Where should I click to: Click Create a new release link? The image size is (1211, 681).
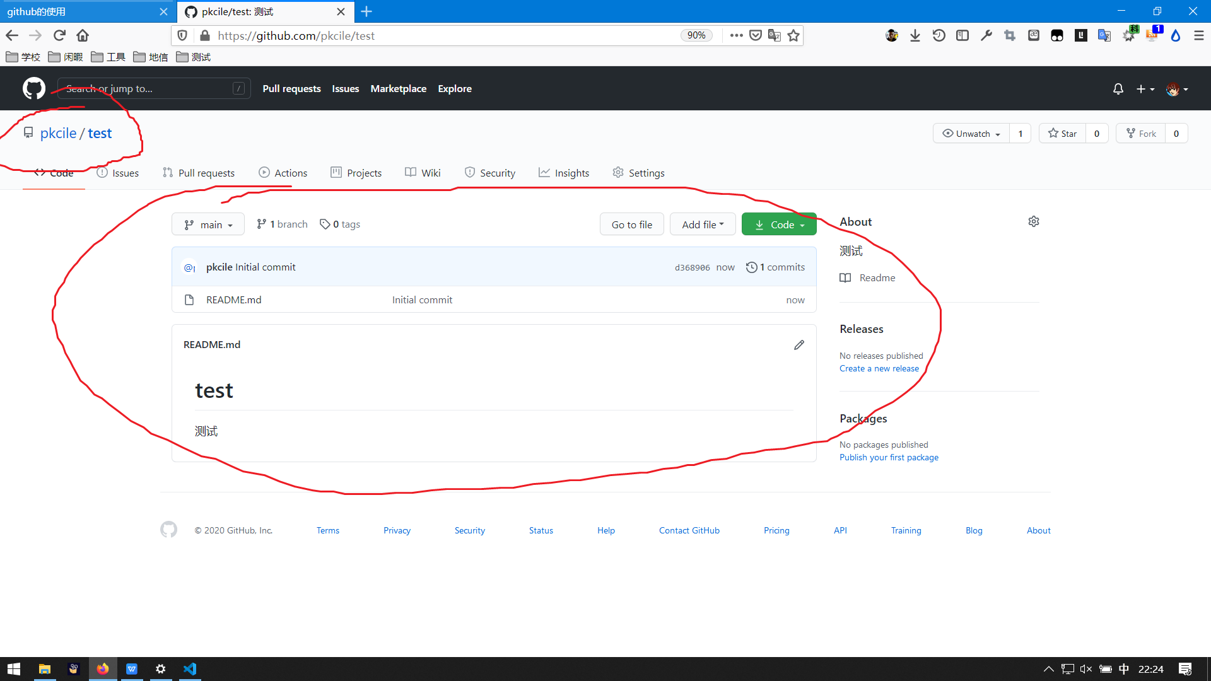point(879,368)
